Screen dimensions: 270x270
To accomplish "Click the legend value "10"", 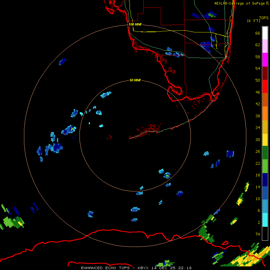I will 258,199.
